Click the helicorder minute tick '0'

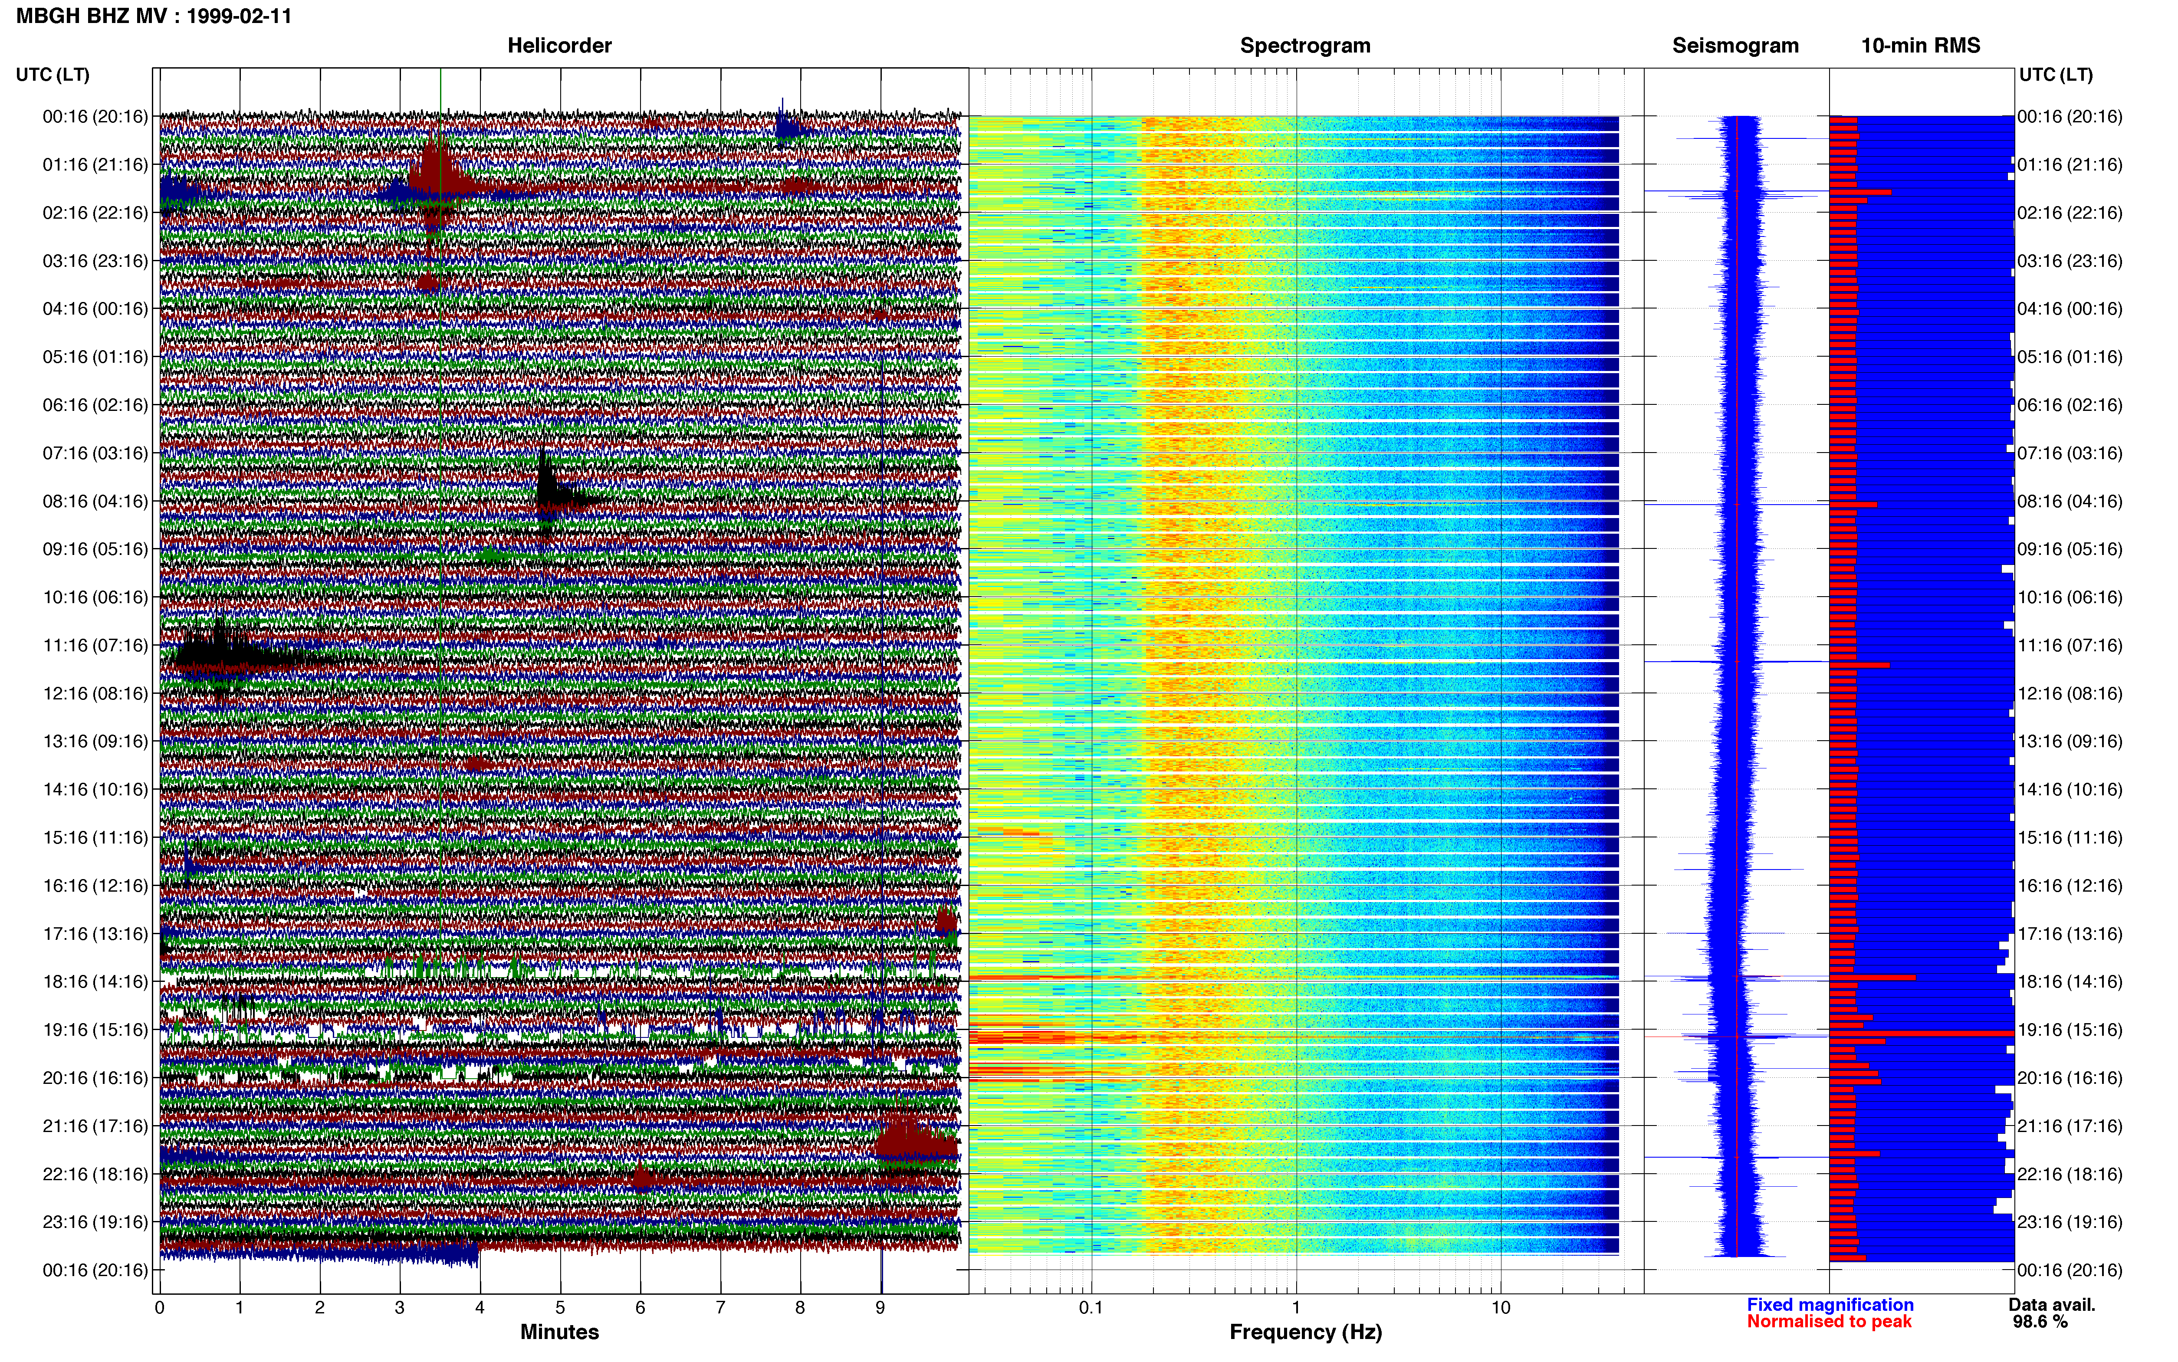159,1308
